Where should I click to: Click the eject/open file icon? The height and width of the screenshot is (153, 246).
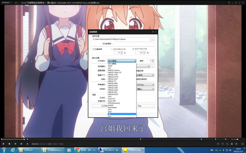(x=27, y=144)
